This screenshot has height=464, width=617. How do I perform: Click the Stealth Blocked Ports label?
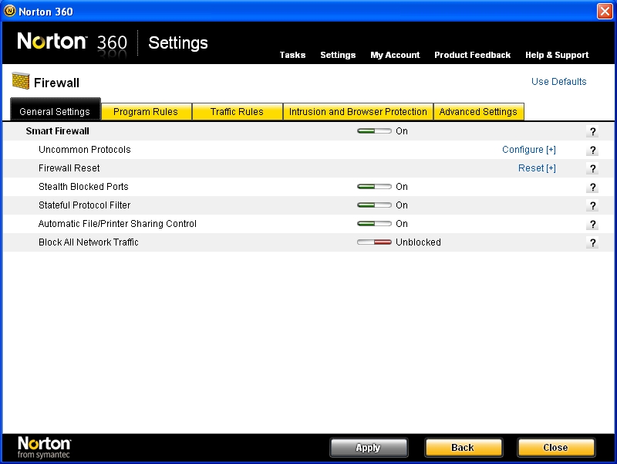pos(83,187)
